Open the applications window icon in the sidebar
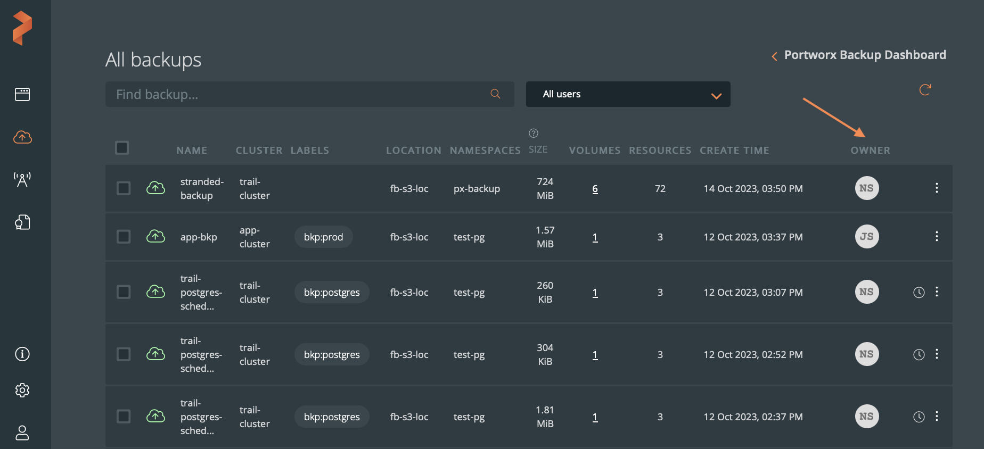 pos(22,95)
